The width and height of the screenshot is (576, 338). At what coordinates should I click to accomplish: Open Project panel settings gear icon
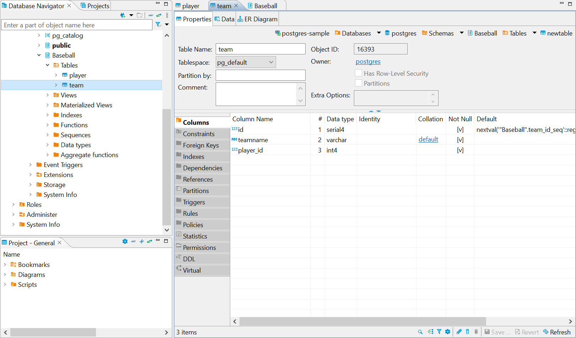(x=125, y=241)
